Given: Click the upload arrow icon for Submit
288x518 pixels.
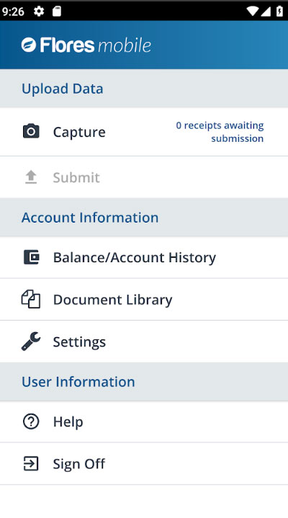Looking at the screenshot, I should pos(31,177).
